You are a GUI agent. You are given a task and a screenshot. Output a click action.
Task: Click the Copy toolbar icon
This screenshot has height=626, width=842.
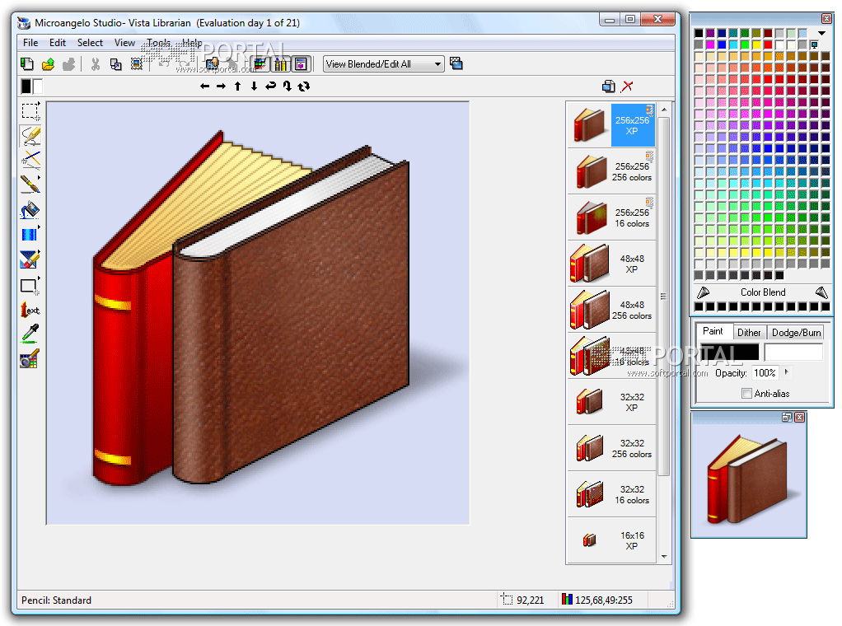115,64
